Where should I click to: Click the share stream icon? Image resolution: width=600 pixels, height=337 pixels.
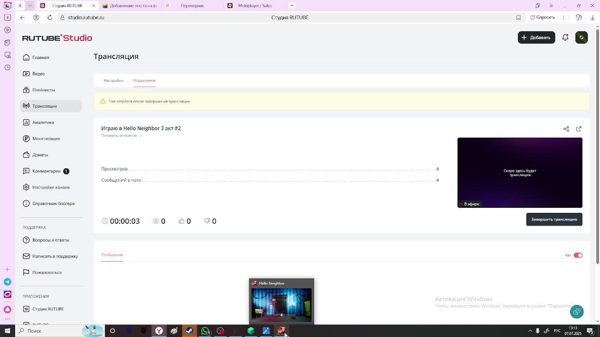click(566, 129)
